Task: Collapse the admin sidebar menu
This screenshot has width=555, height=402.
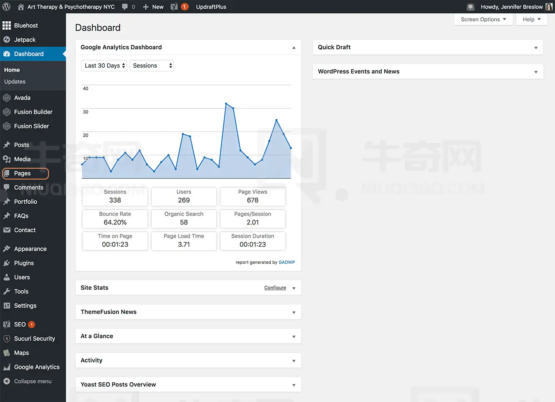Action: [27, 381]
